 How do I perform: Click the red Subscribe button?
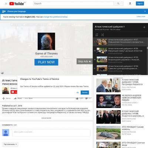[x=14, y=92]
